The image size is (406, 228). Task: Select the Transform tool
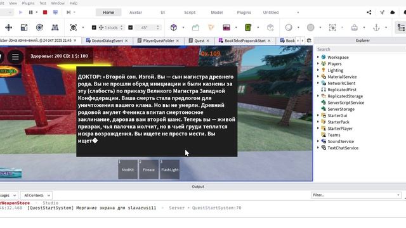click(55, 27)
